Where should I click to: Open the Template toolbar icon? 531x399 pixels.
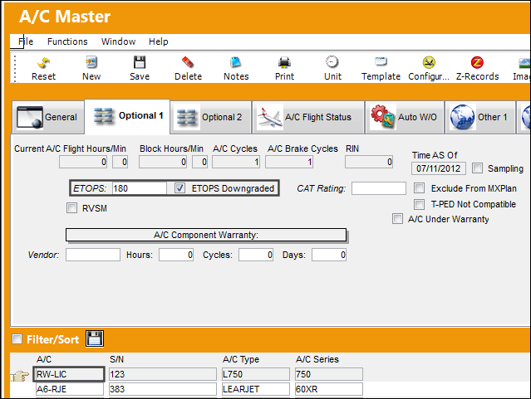(x=381, y=62)
